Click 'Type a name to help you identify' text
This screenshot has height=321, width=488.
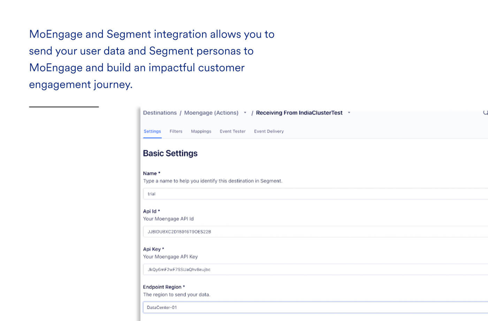tap(213, 181)
